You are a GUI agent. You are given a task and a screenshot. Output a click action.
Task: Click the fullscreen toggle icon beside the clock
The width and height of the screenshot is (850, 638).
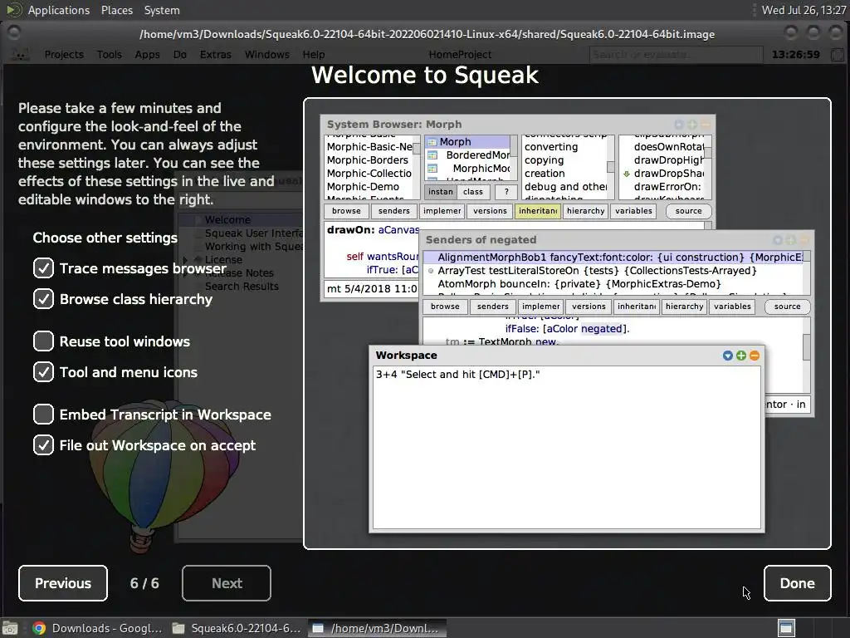pyautogui.click(x=838, y=55)
